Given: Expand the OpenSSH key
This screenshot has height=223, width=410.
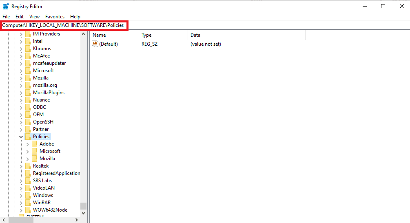Looking at the screenshot, I should (x=21, y=122).
